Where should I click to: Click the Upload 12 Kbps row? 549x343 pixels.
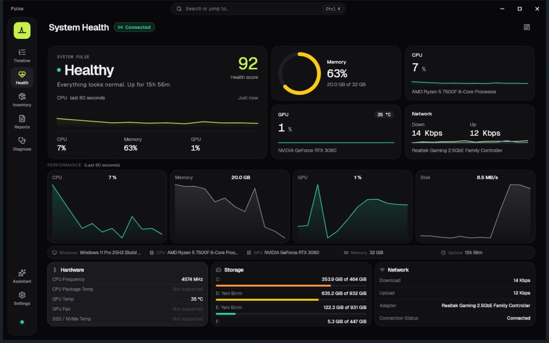point(455,293)
